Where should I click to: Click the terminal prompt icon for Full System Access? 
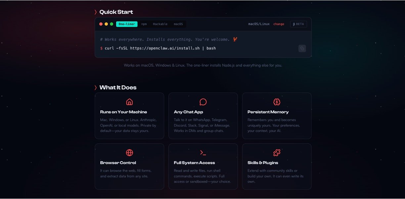coord(203,153)
